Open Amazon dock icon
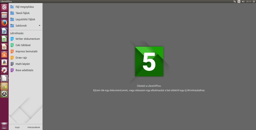256x130 pixels. tap(4, 62)
